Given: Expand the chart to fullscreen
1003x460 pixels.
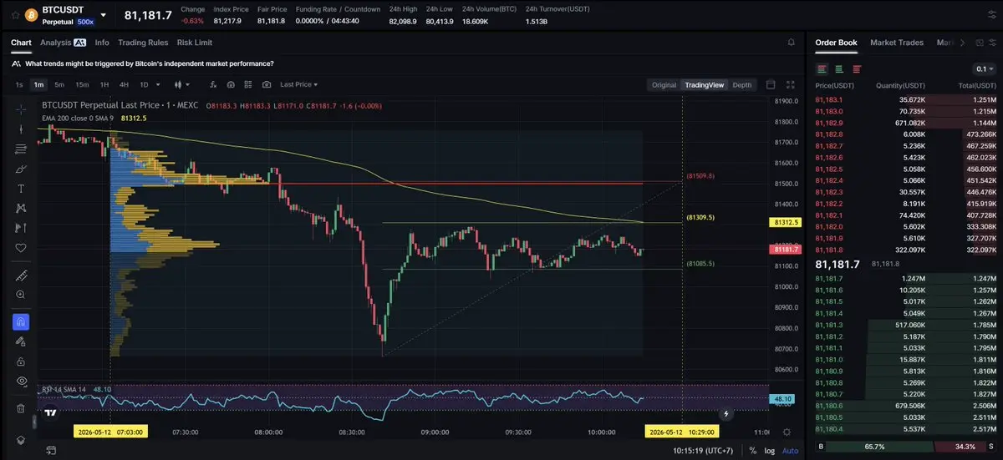Looking at the screenshot, I should click(x=792, y=84).
